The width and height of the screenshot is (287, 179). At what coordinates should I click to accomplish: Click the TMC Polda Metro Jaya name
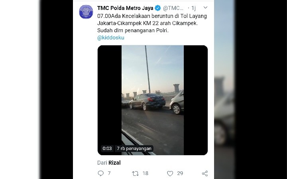[125, 8]
